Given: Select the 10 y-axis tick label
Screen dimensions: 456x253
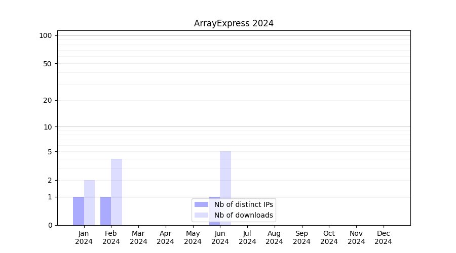Looking at the screenshot, I should pyautogui.click(x=47, y=127).
